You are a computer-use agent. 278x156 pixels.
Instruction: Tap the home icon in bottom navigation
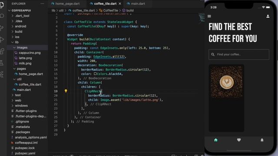(x=216, y=140)
